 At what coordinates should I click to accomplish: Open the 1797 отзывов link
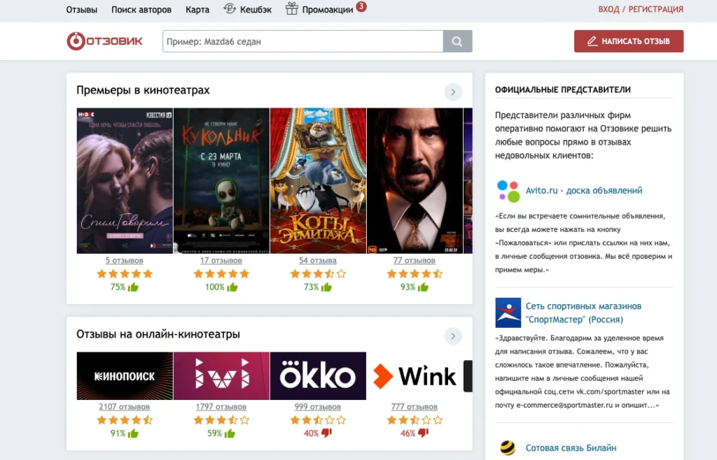pyautogui.click(x=221, y=407)
